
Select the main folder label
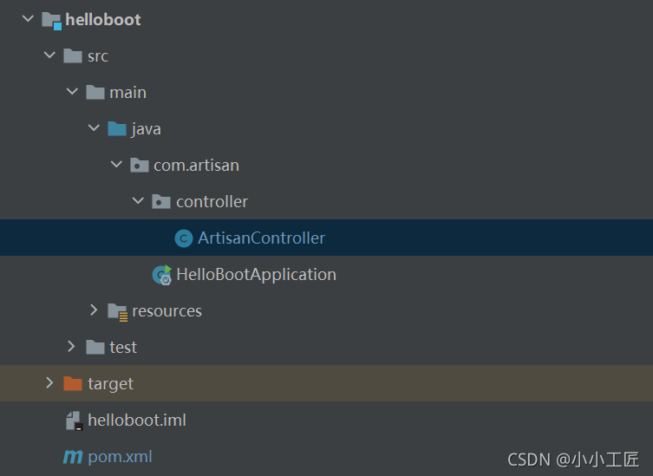point(127,93)
